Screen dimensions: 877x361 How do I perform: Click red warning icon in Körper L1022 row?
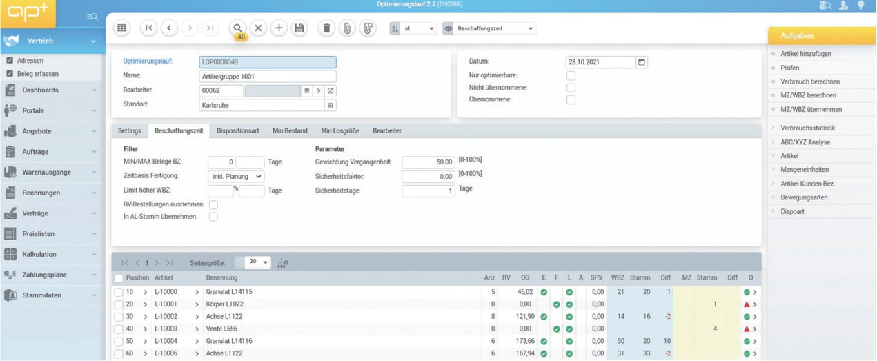click(747, 304)
